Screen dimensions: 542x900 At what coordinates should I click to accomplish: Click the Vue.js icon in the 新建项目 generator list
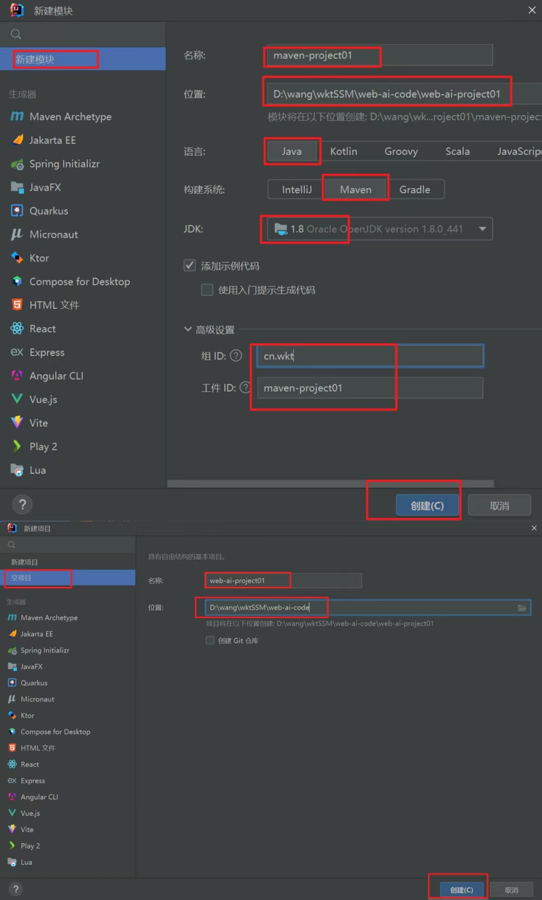point(12,813)
